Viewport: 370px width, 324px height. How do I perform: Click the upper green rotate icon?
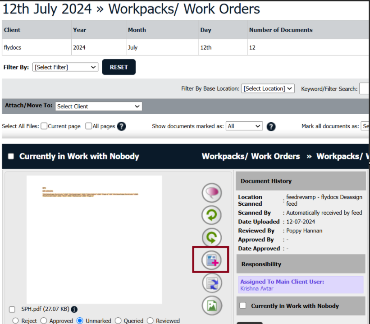pyautogui.click(x=212, y=215)
